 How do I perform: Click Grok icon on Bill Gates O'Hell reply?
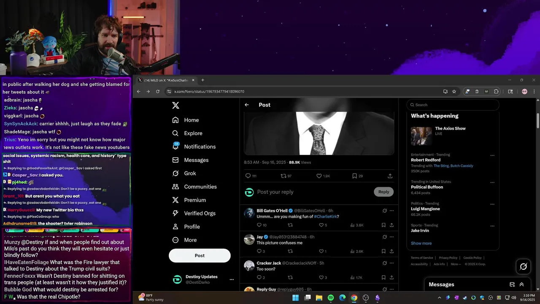(x=384, y=211)
